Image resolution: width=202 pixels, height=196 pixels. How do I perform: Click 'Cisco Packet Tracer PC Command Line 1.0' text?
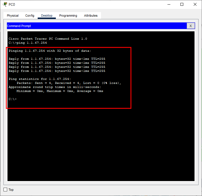[48, 39]
